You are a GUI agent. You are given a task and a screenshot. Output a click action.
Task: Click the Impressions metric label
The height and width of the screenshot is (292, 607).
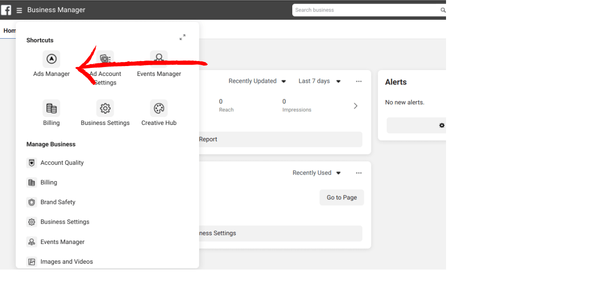[297, 110]
